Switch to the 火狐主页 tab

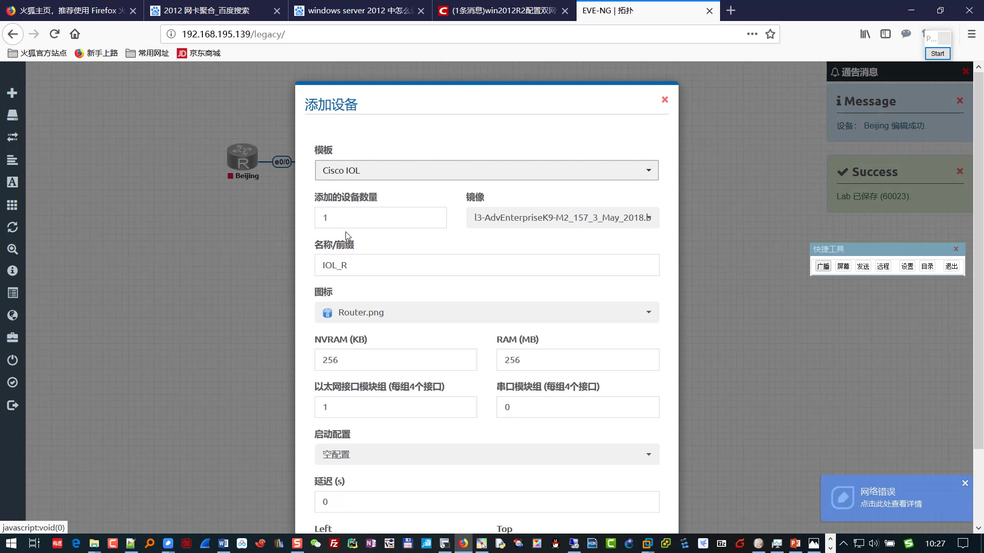[x=72, y=10]
